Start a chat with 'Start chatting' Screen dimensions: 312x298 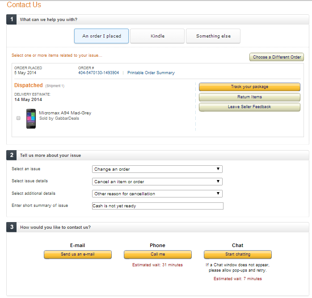pos(238,254)
